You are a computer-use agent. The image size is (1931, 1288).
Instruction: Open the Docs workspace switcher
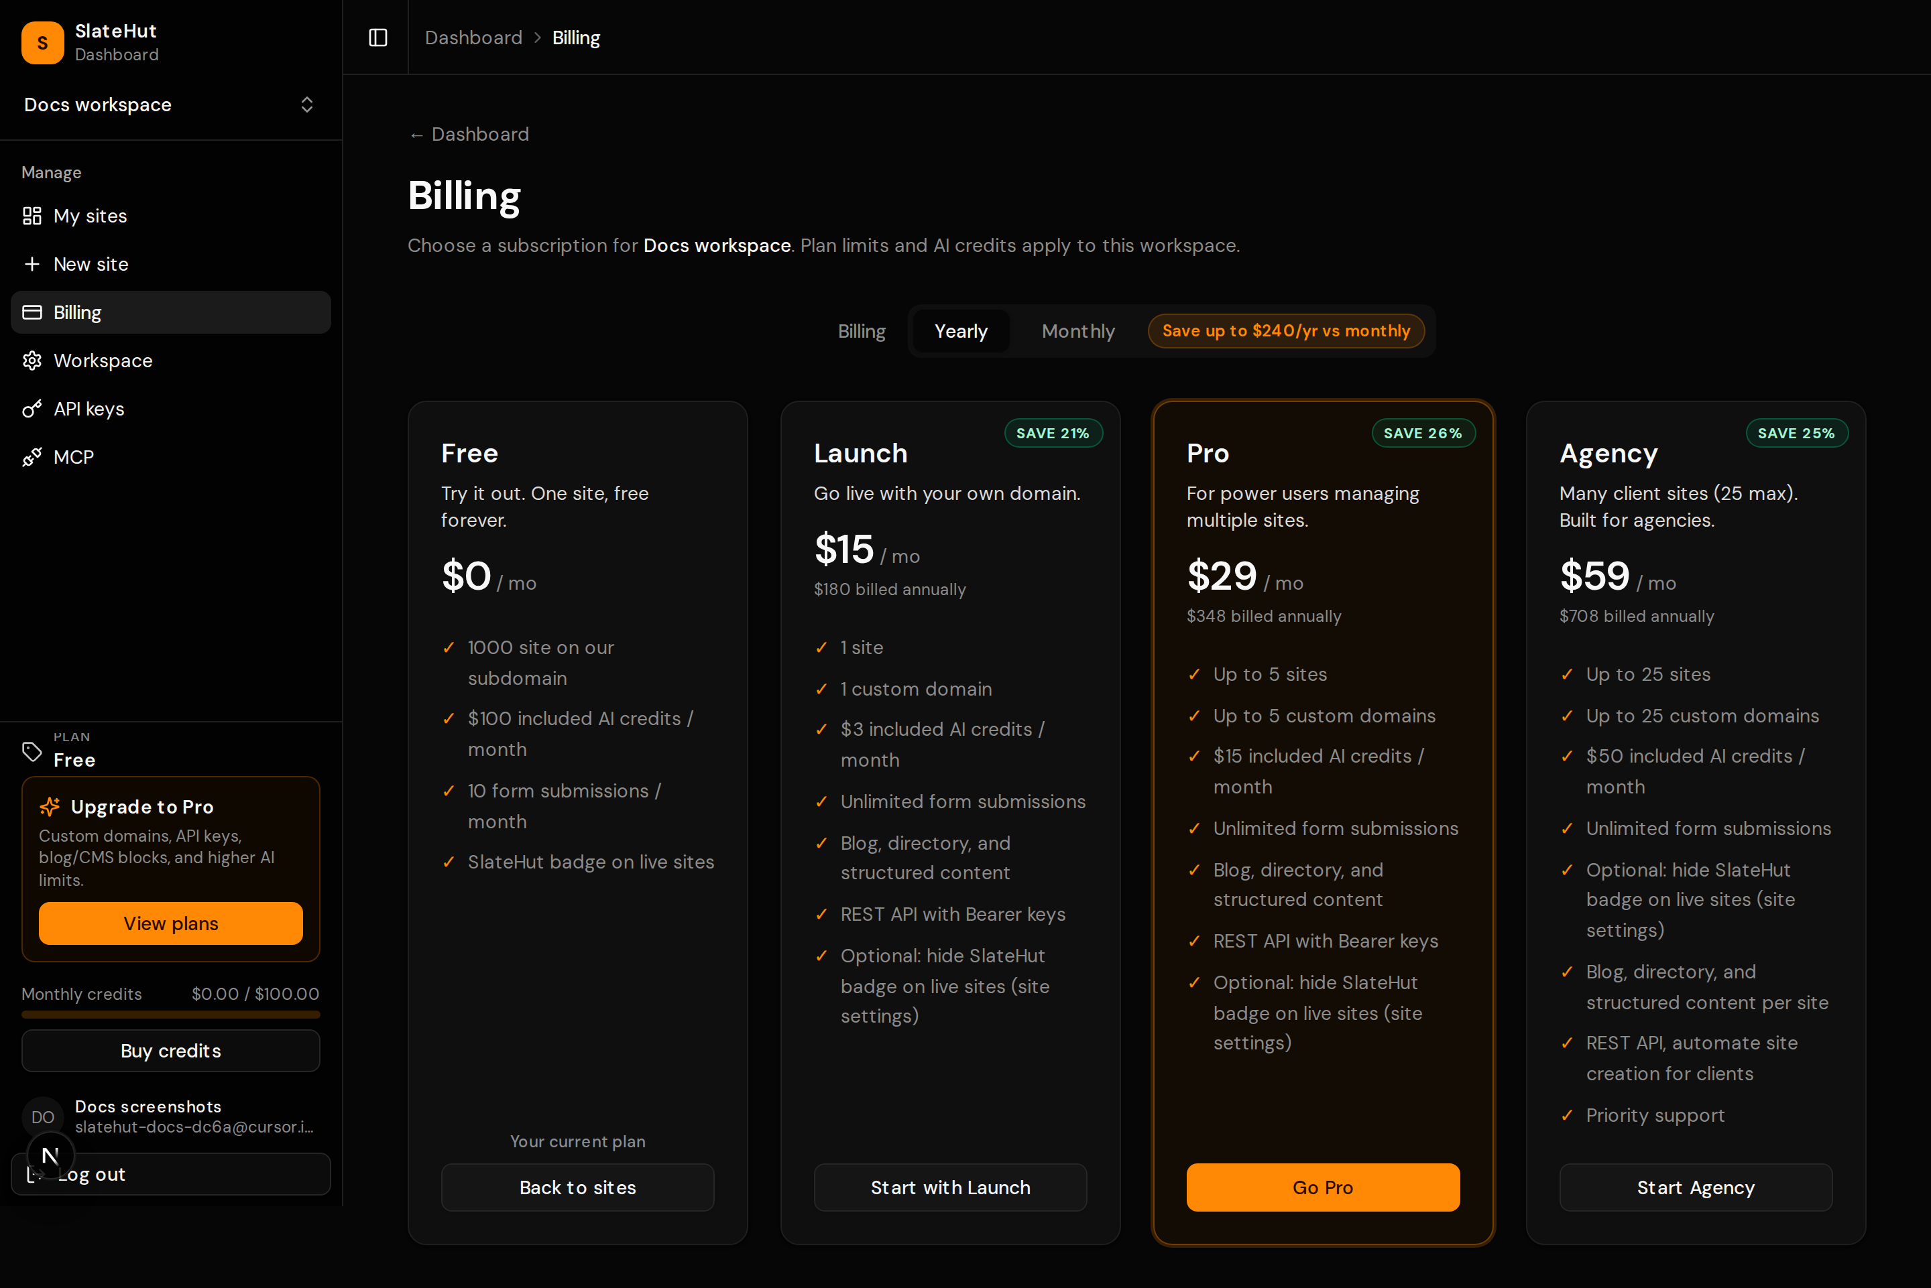pos(171,105)
